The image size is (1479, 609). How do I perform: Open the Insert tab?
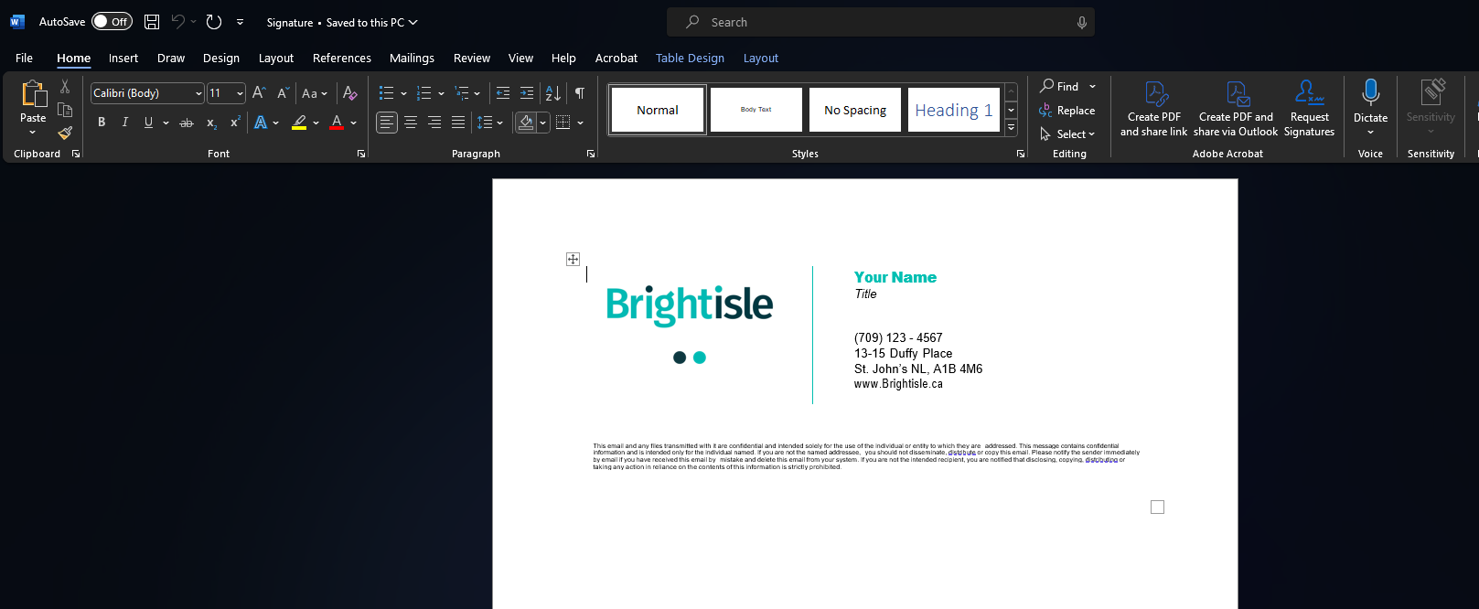click(123, 59)
